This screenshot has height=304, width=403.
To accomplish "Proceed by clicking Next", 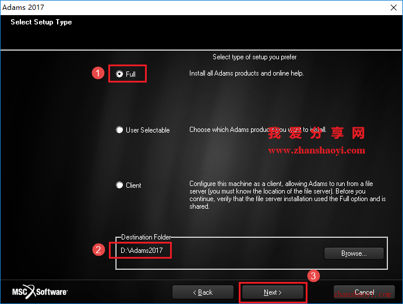I will point(273,292).
